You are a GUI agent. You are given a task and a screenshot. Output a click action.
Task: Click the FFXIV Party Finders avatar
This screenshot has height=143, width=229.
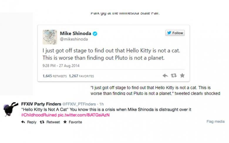pos(11,110)
